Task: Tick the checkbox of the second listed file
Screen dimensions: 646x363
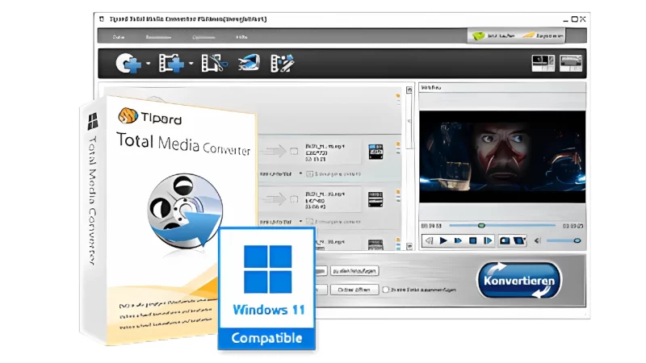Action: 294,199
